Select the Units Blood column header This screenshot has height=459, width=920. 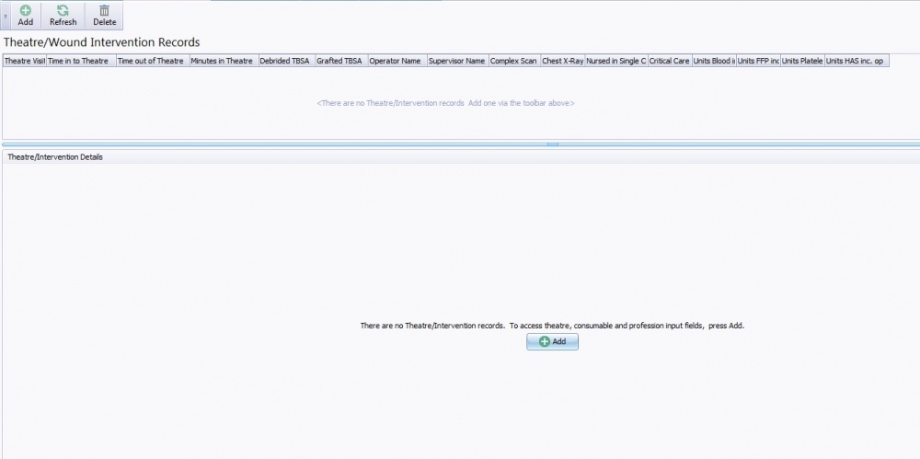coord(713,61)
